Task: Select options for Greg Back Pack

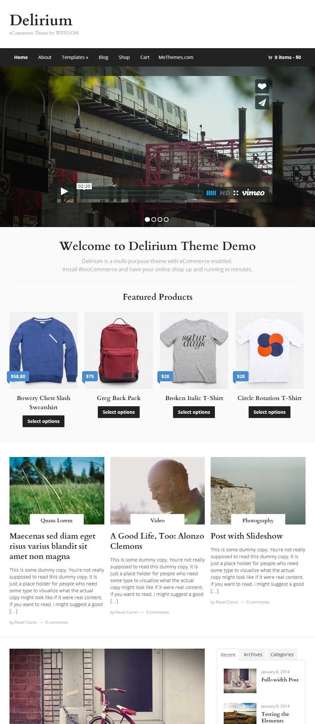Action: (x=119, y=412)
